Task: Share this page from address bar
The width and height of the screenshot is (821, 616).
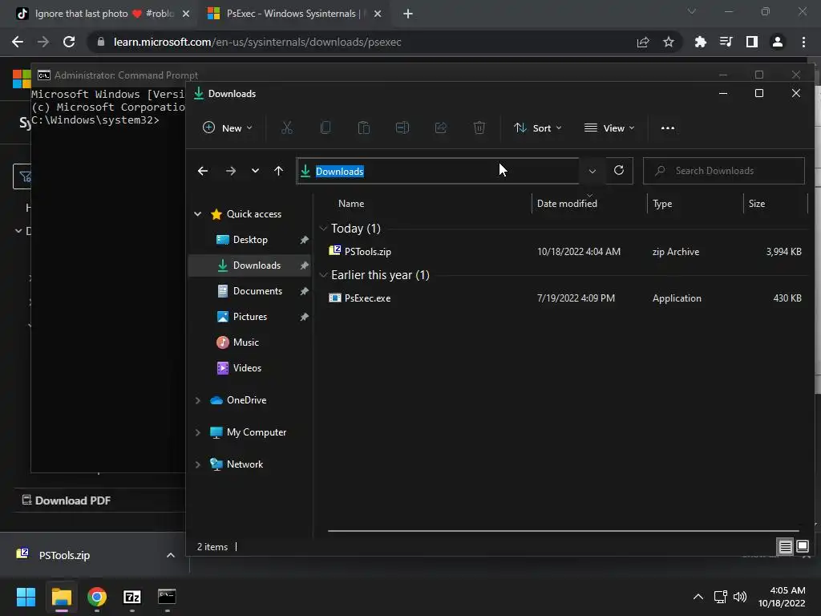Action: 642,42
